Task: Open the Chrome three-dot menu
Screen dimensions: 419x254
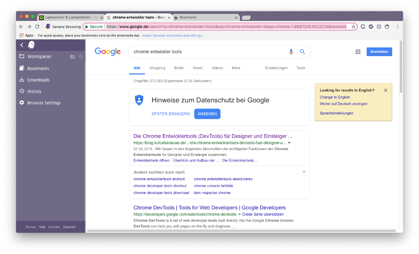Action: click(x=398, y=27)
